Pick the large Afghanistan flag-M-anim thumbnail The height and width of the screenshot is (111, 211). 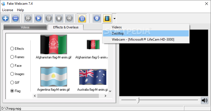[x=54, y=45]
